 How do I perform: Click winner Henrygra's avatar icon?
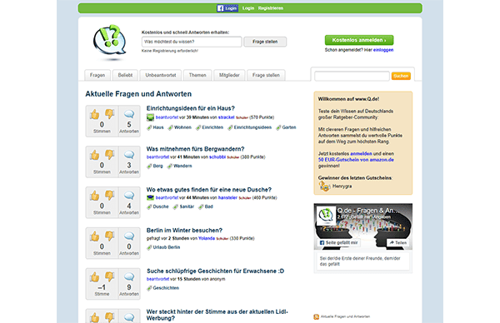click(324, 186)
